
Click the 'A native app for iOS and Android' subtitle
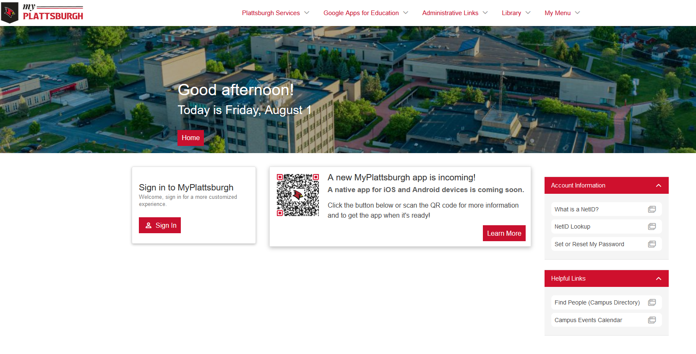tap(426, 190)
